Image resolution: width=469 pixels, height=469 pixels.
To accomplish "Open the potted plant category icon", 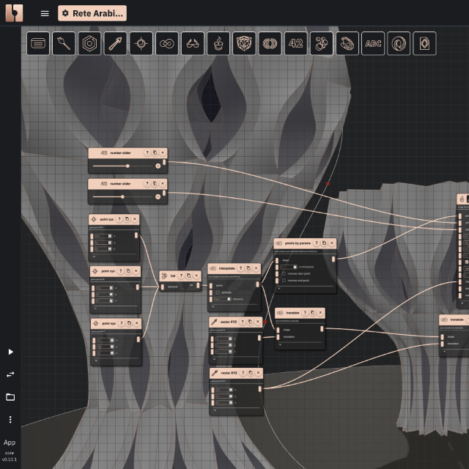I will click(218, 43).
